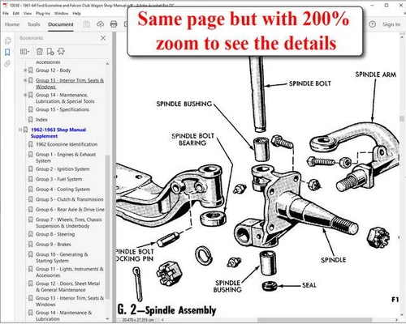Switch to the Tools tab

pos(33,24)
